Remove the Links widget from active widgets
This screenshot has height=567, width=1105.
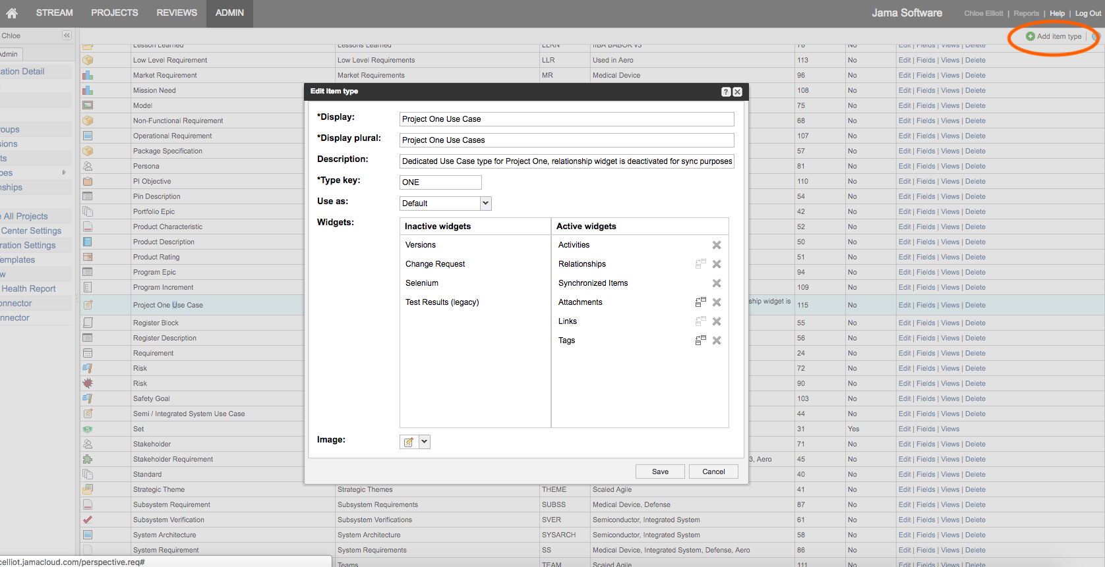(x=717, y=321)
